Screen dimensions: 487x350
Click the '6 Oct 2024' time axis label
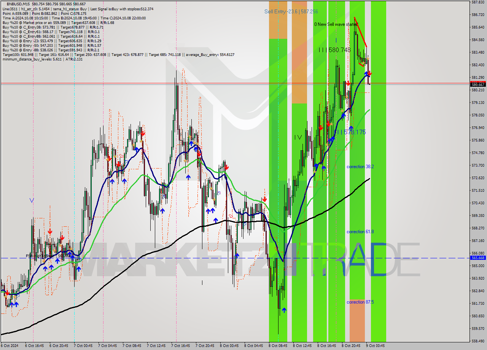[x=9, y=346]
